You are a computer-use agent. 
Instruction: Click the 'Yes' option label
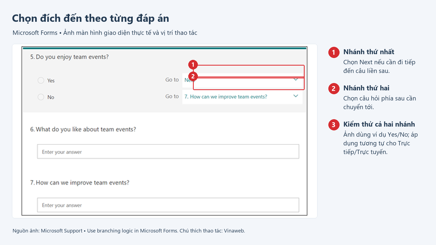point(51,81)
